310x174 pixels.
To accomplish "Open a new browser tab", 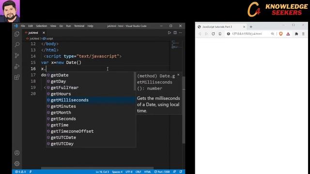I will point(251,27).
